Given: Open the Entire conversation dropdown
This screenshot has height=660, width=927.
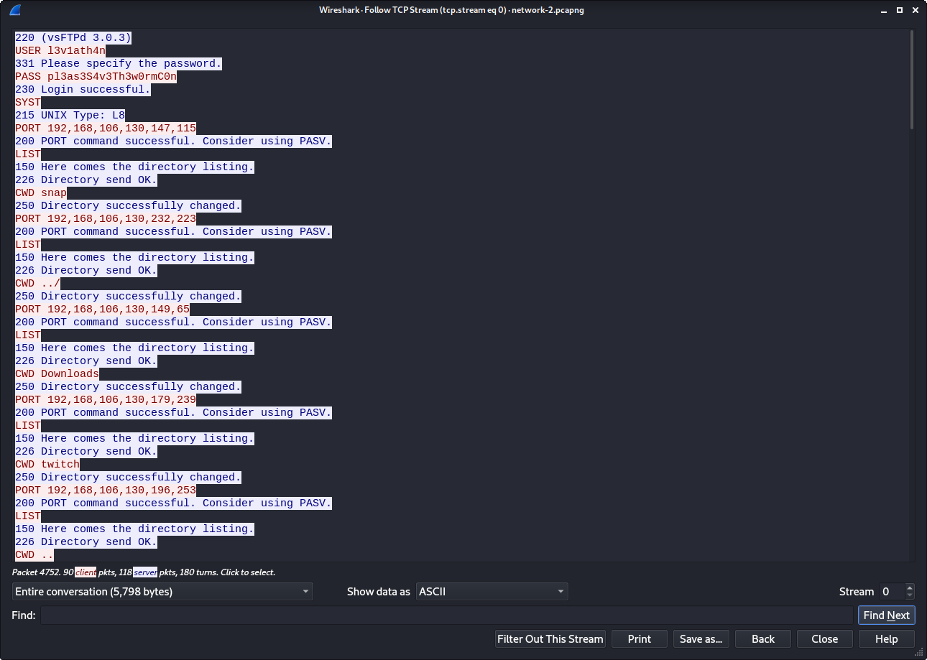Looking at the screenshot, I should [x=162, y=592].
